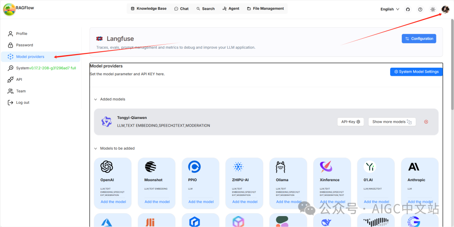
Task: Click the ZHIPU-AI logo icon
Action: pos(238,167)
